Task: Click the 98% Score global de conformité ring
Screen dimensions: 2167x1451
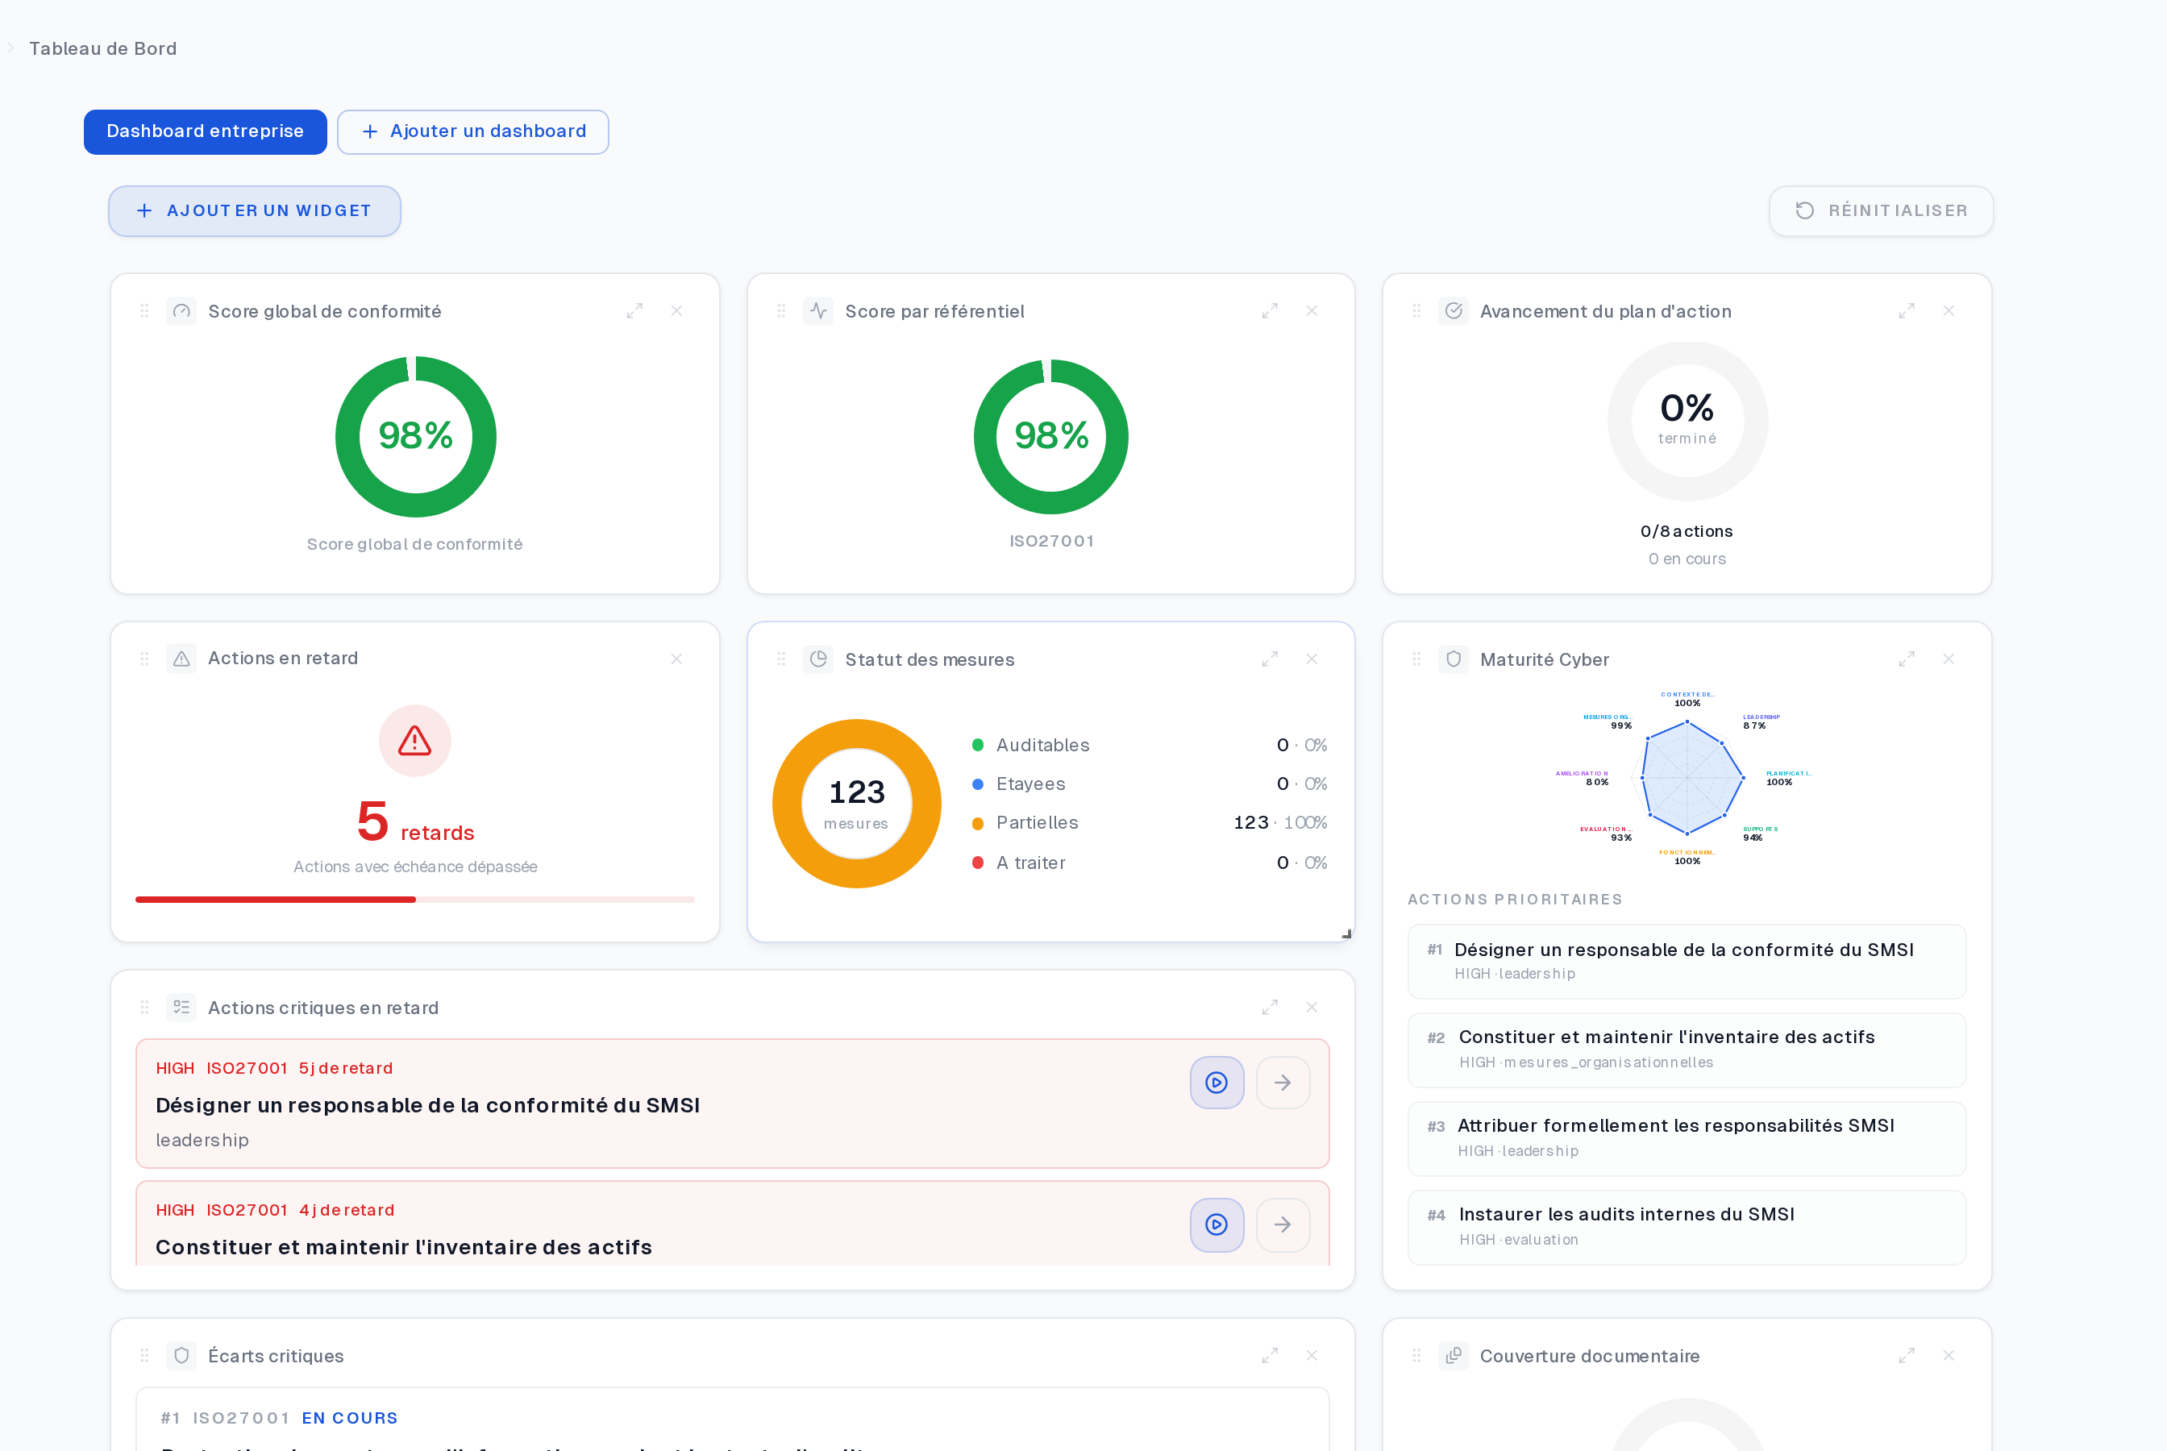Action: [x=415, y=436]
